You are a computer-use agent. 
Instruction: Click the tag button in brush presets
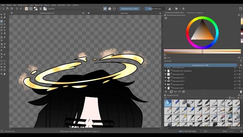coord(232,98)
